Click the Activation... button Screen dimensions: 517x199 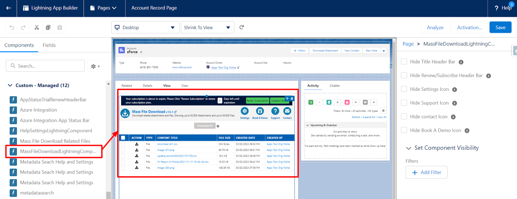[469, 27]
